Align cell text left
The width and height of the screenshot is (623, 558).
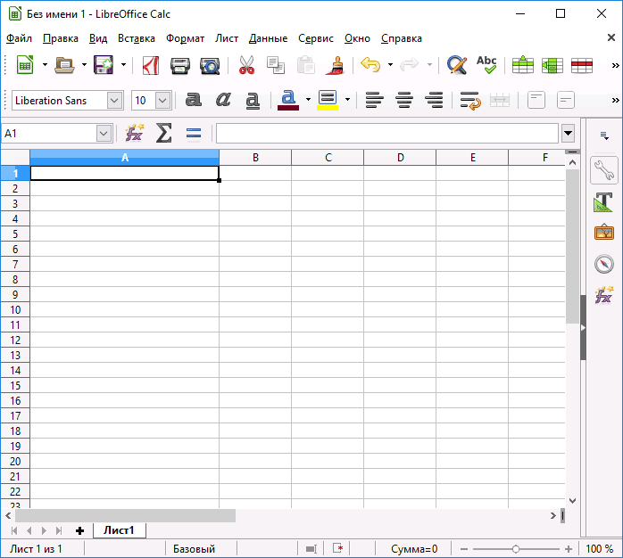click(374, 100)
